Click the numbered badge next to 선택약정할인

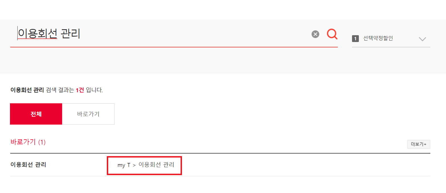(x=355, y=39)
